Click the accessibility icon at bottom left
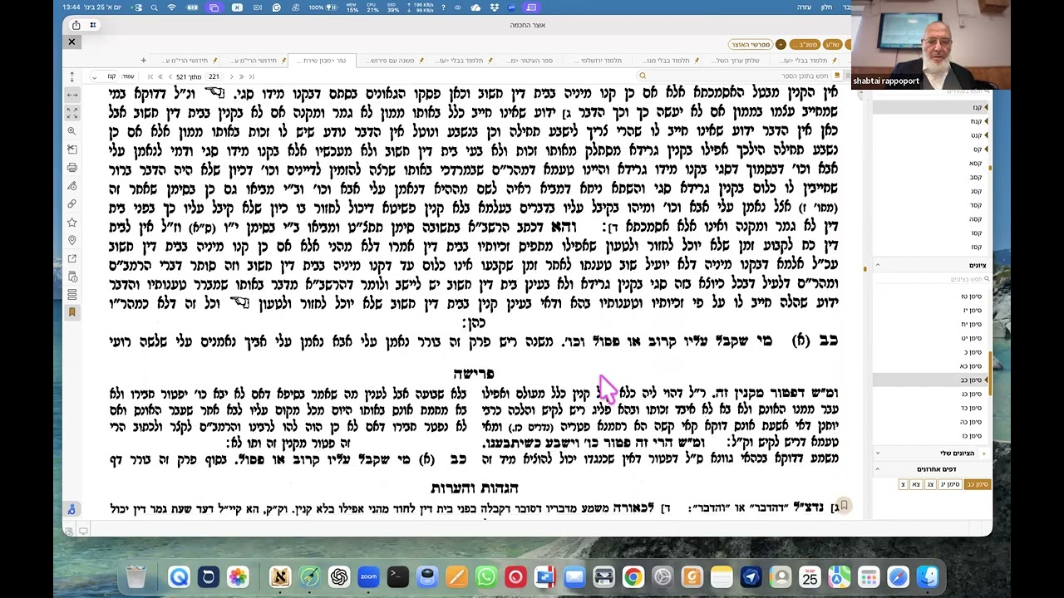The width and height of the screenshot is (1064, 598). pyautogui.click(x=72, y=509)
